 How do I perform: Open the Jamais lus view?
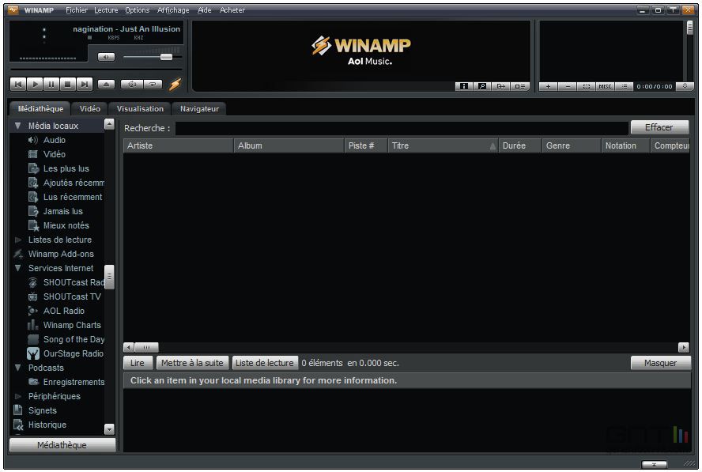pyautogui.click(x=62, y=211)
